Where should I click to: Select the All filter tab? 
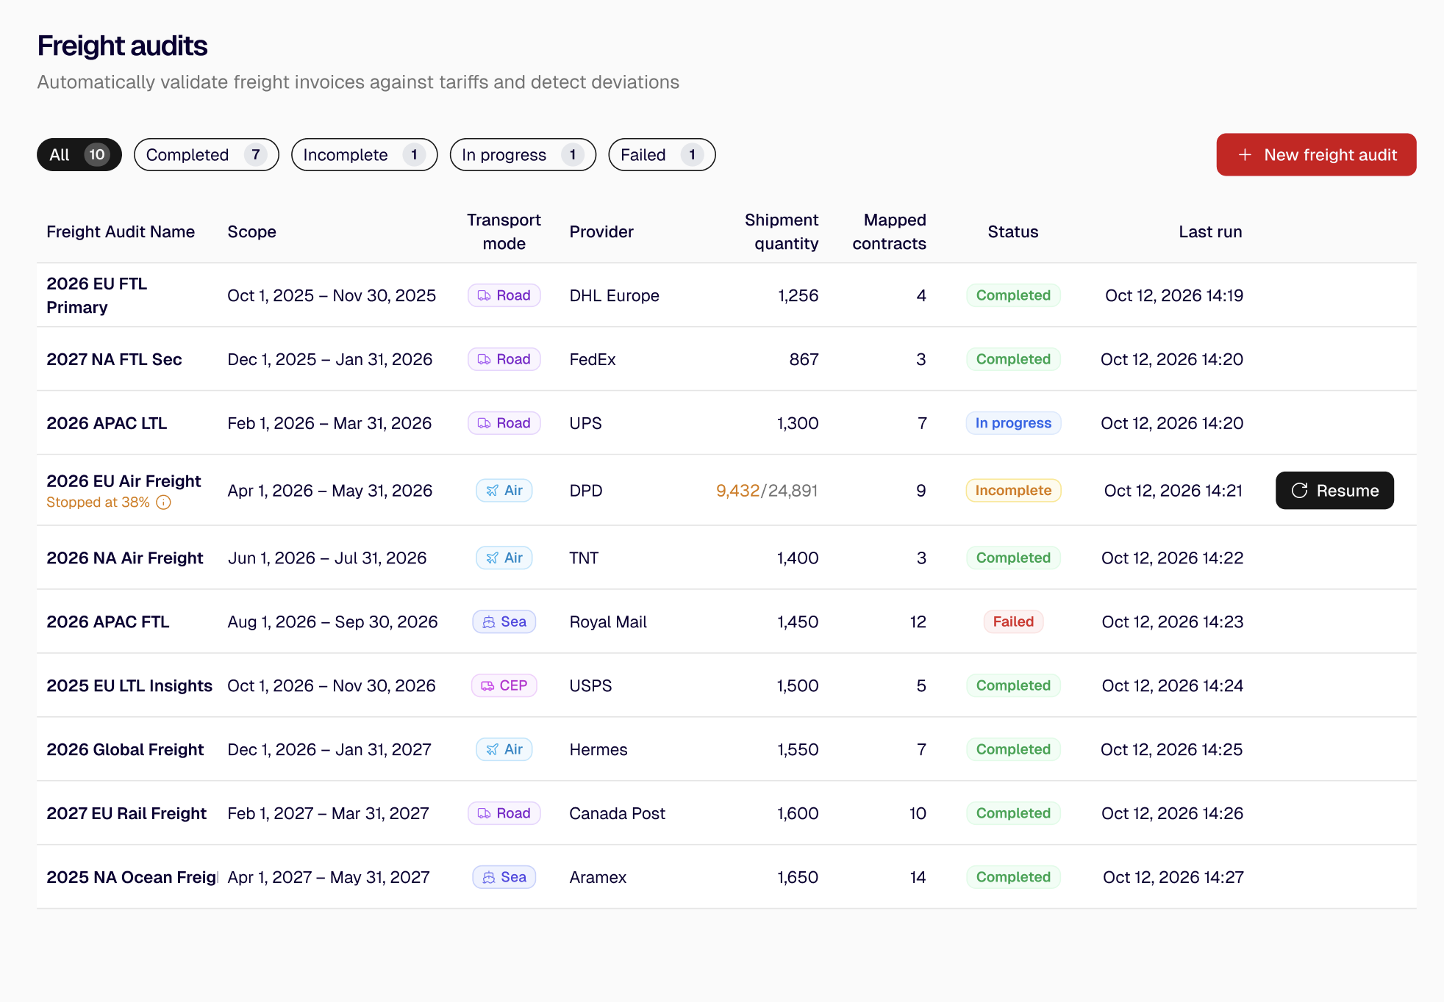pos(79,155)
